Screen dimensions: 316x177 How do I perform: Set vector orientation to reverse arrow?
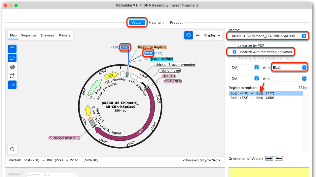coord(279,159)
